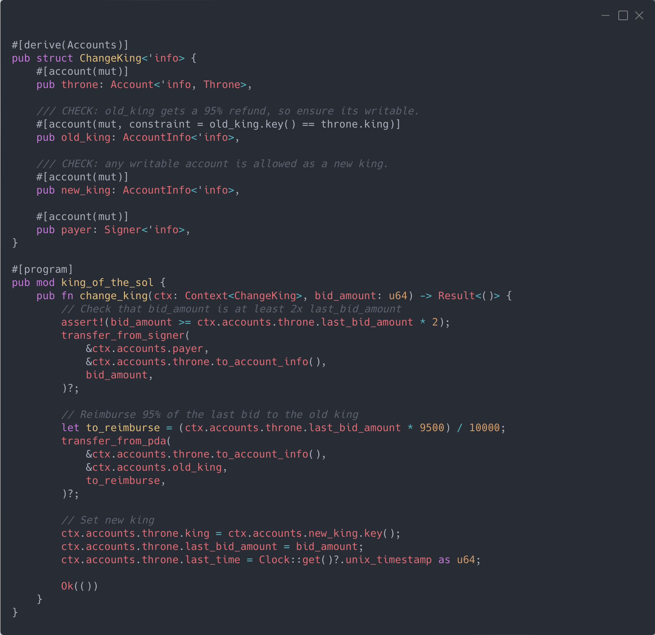Click the ChangeKing struct name in the declaration
The width and height of the screenshot is (655, 635).
click(x=110, y=58)
